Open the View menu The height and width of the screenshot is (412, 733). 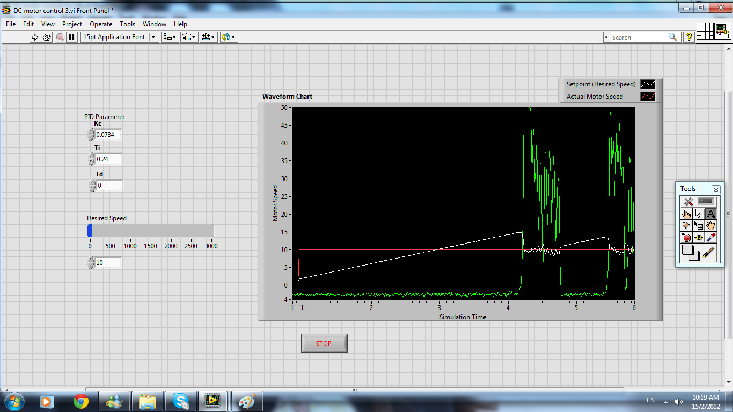click(48, 24)
